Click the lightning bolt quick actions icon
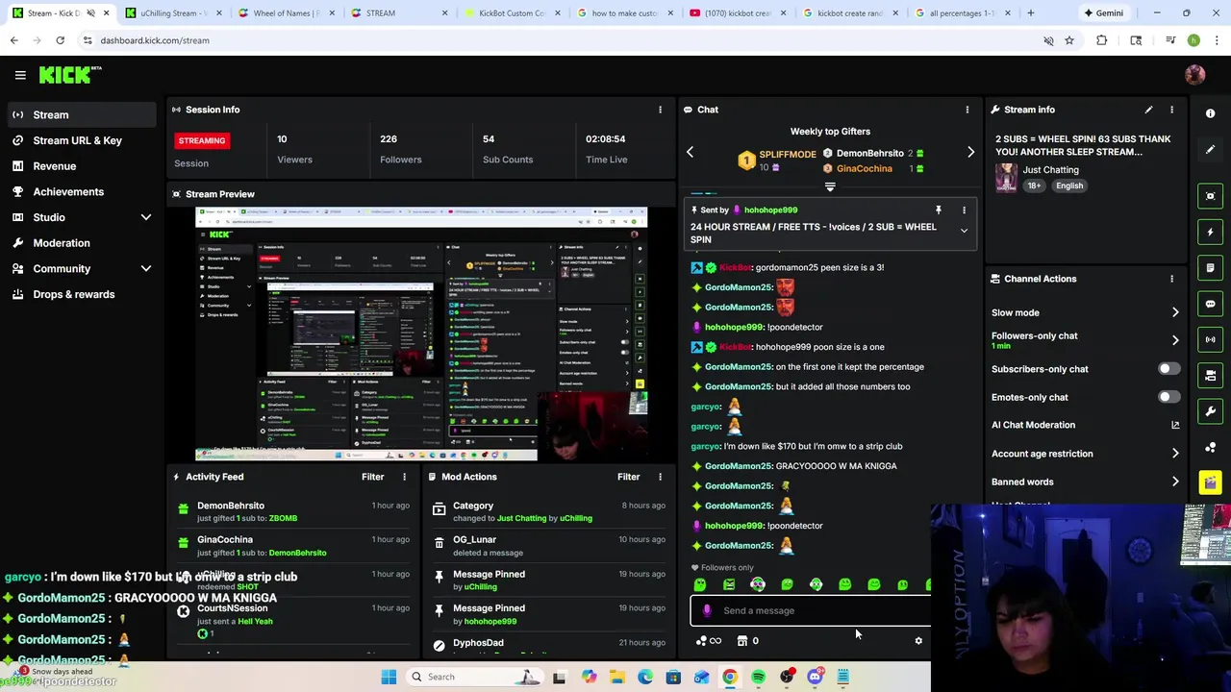1231x692 pixels. [x=1210, y=232]
